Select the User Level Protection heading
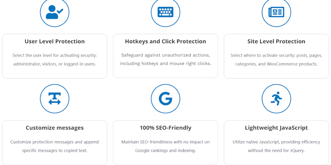The height and width of the screenshot is (165, 331). [x=55, y=41]
